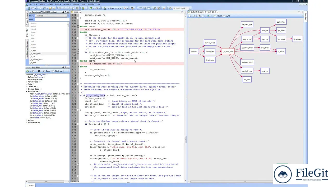Screen dimensions: 333x187
Task: Click the trees.c link after Defined in
Action: [40, 77]
